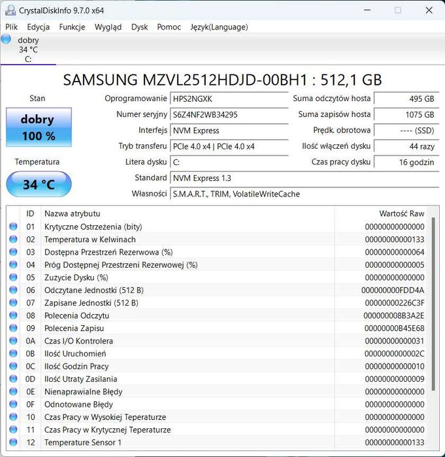Minimize the CrystalDiskInfo window
This screenshot has width=445, height=457.
[x=367, y=10]
